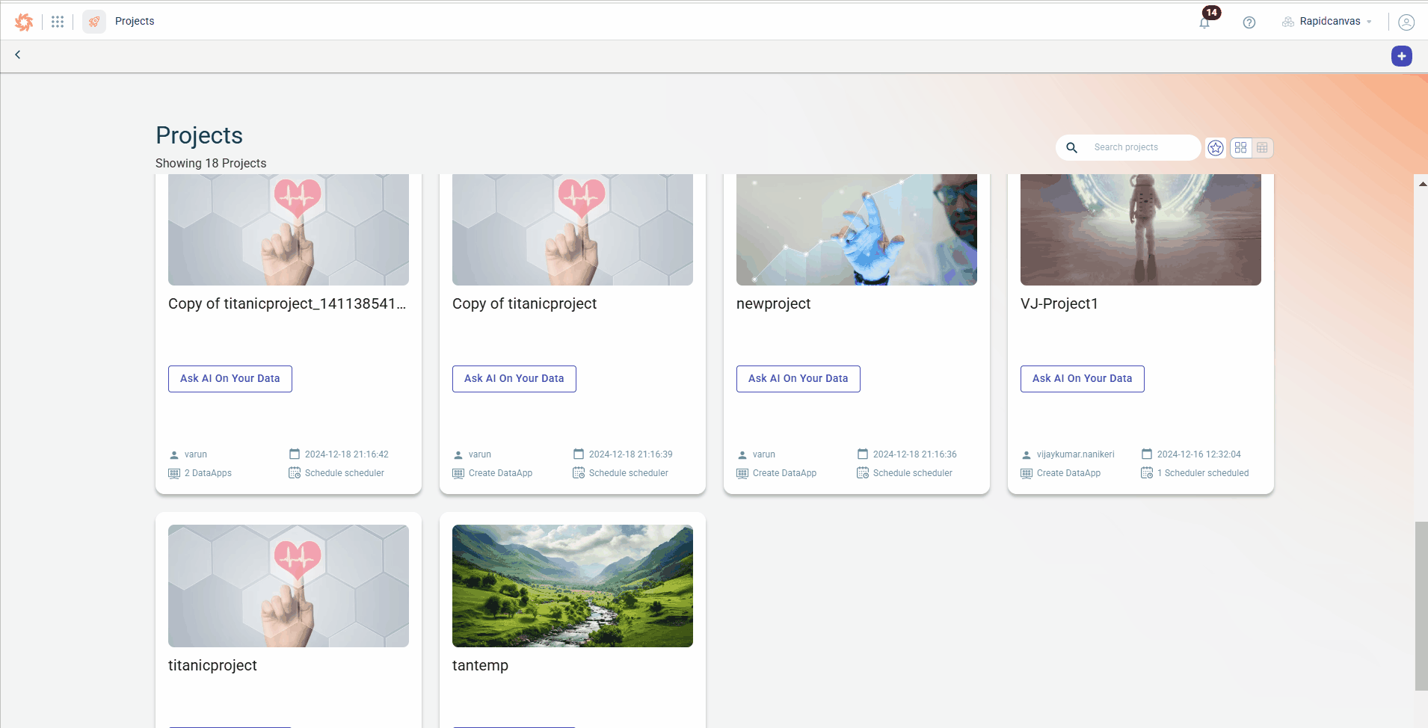
Task: Switch to table list view
Action: 1262,148
